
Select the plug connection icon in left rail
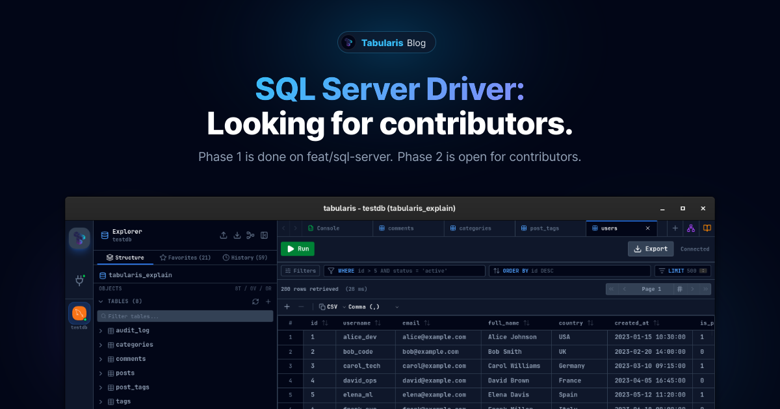point(79,280)
